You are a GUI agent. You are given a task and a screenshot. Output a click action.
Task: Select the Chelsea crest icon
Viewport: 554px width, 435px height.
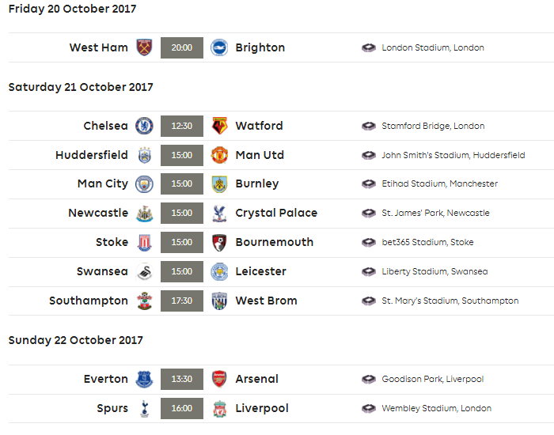click(144, 126)
